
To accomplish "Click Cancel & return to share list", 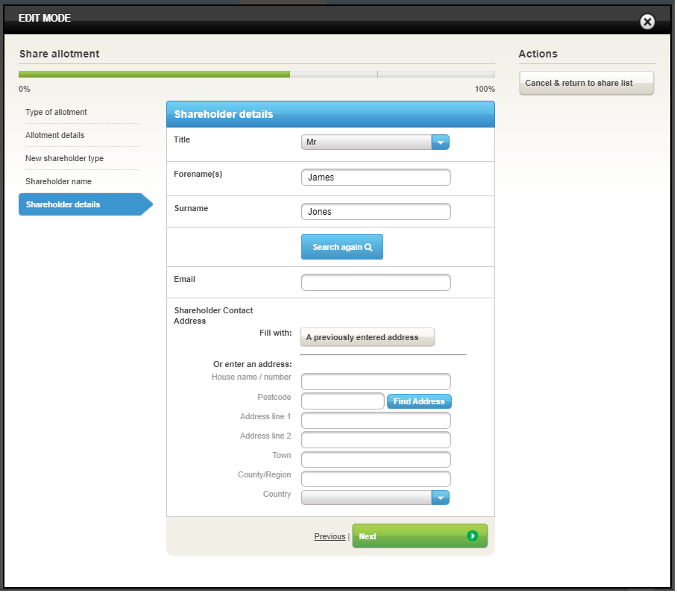I will coord(586,83).
